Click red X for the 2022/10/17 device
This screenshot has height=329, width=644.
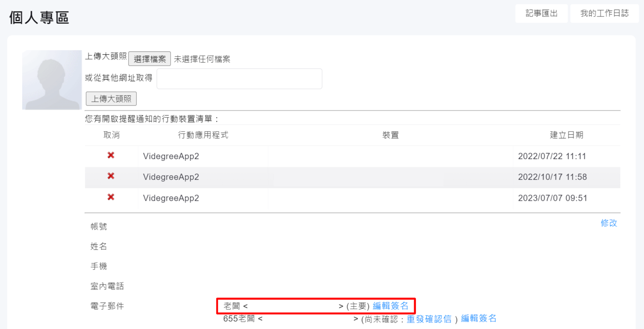(111, 176)
